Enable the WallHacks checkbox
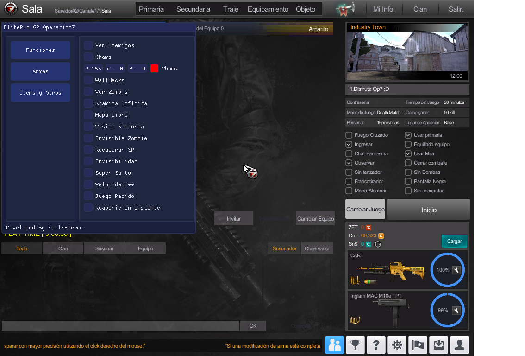The width and height of the screenshot is (525, 356). [x=88, y=80]
